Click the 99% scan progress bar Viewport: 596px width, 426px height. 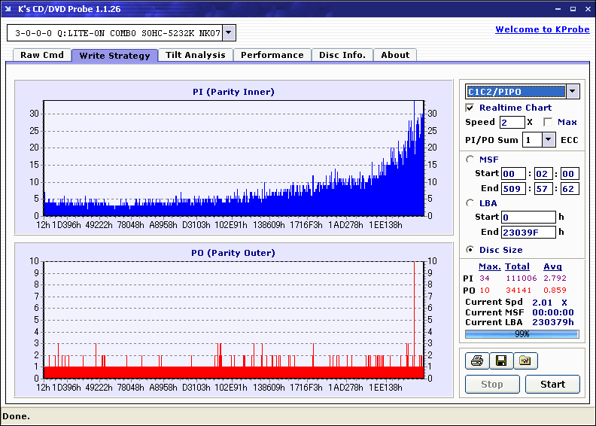[x=521, y=333]
